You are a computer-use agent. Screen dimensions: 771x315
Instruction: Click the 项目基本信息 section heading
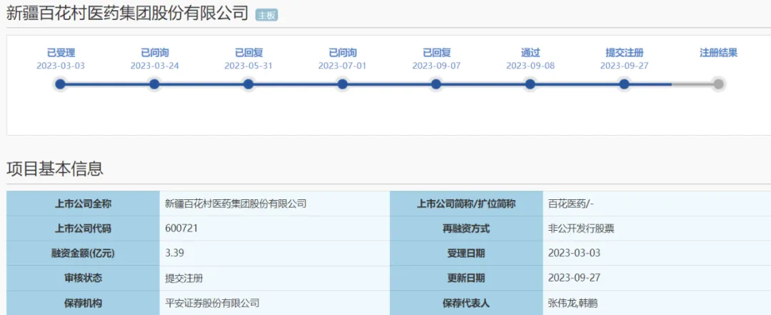pyautogui.click(x=54, y=169)
